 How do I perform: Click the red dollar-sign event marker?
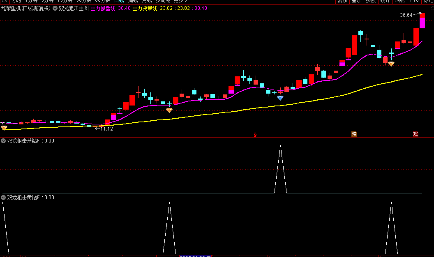pos(255,134)
